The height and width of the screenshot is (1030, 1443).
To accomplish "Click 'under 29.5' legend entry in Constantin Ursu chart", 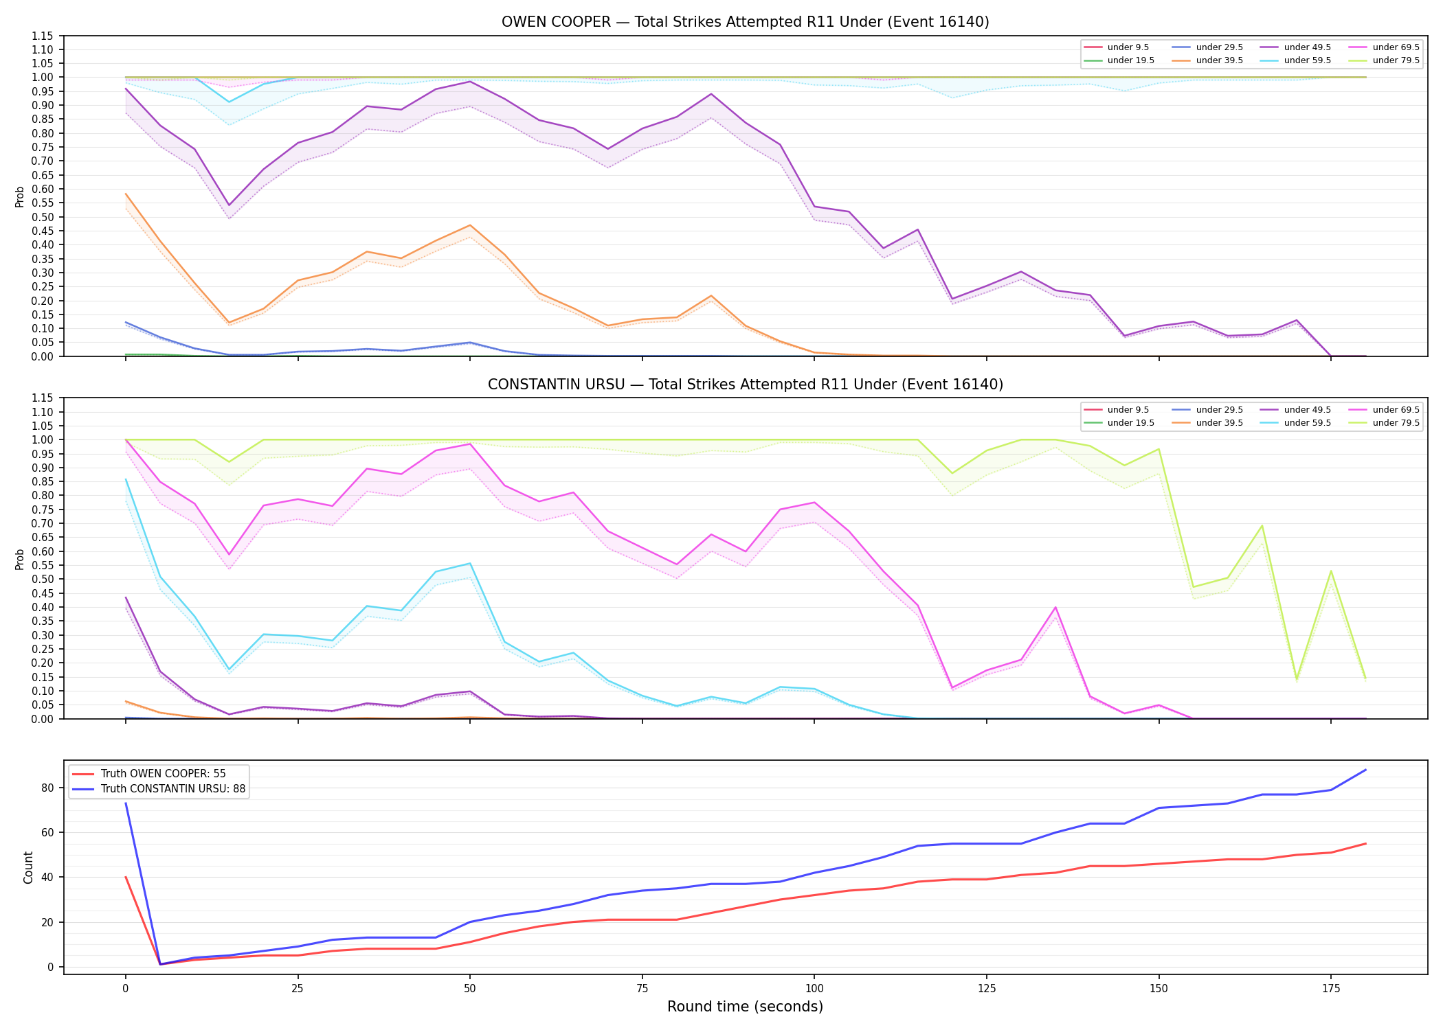I will [1207, 410].
